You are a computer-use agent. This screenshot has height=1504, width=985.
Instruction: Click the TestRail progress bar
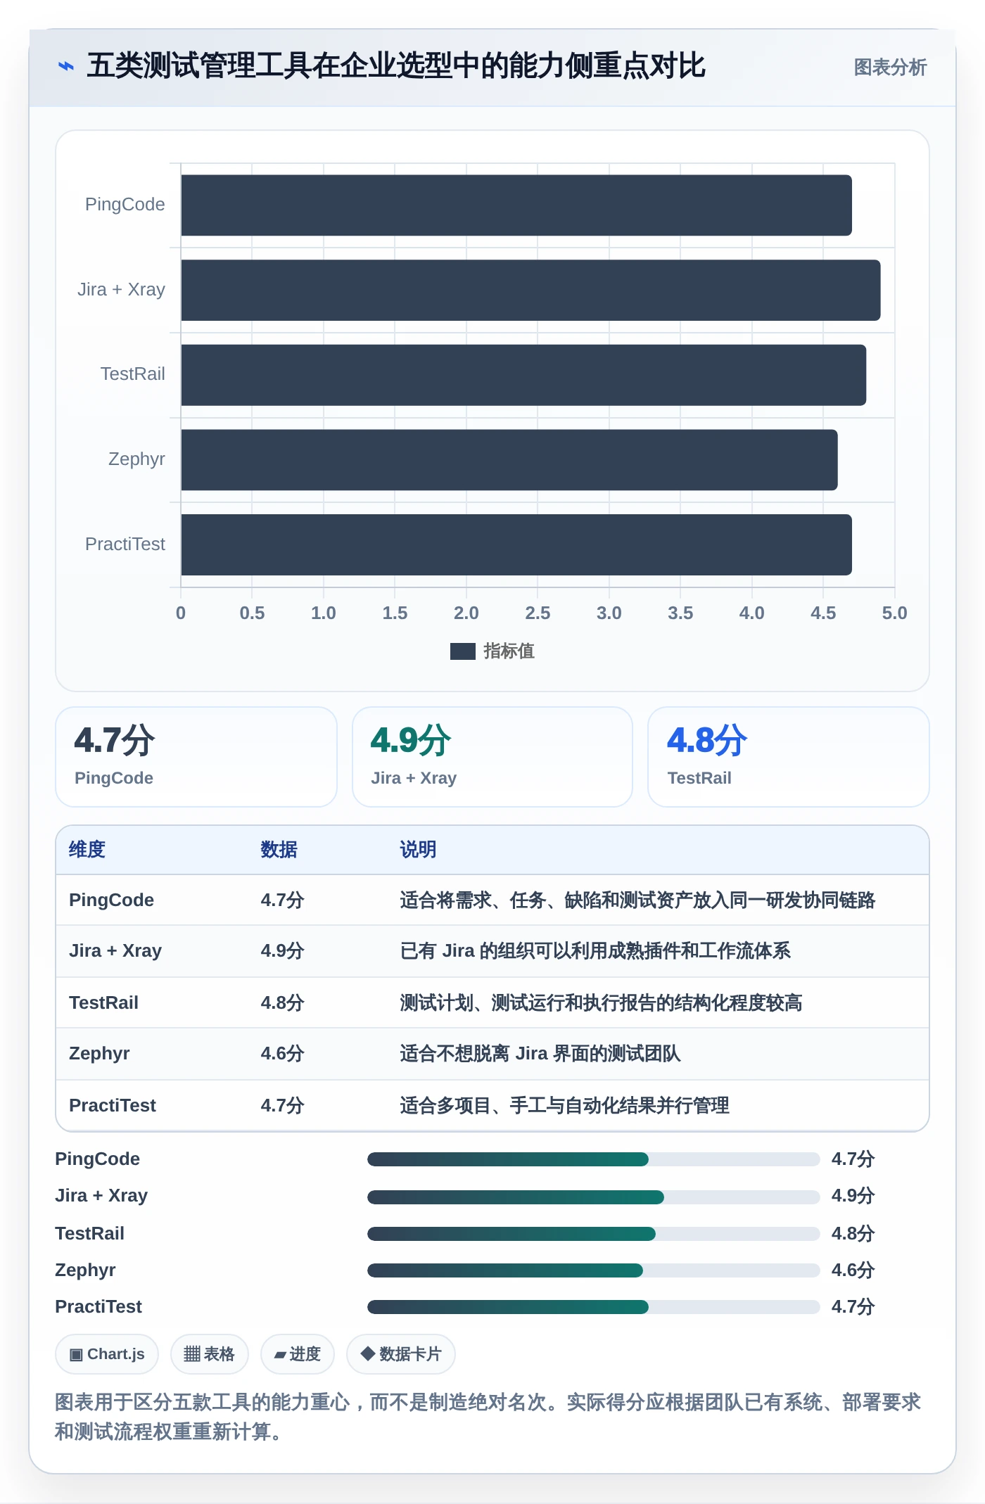click(593, 1234)
